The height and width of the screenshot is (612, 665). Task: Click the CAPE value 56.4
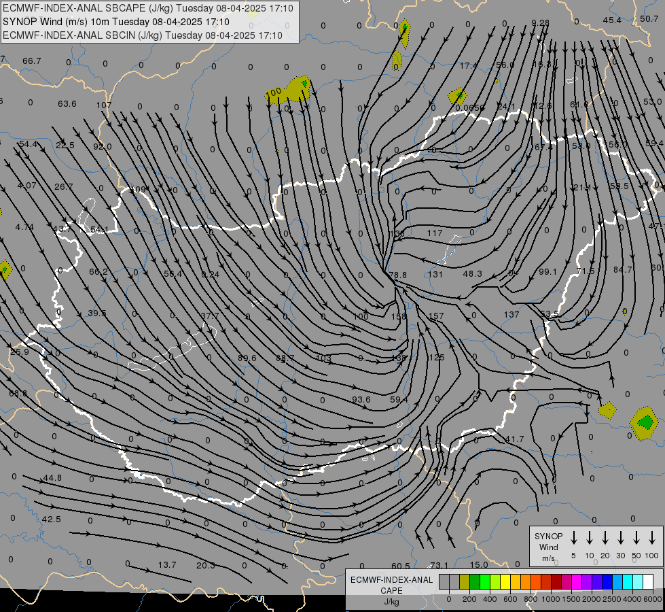[x=173, y=273]
